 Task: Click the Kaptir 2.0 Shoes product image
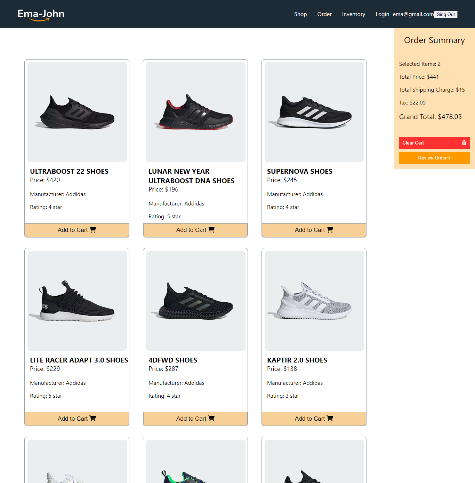click(x=314, y=301)
